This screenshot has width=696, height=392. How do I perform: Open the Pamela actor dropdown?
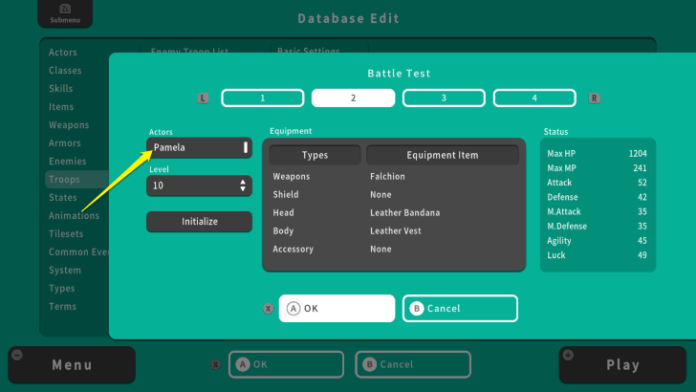(x=199, y=147)
